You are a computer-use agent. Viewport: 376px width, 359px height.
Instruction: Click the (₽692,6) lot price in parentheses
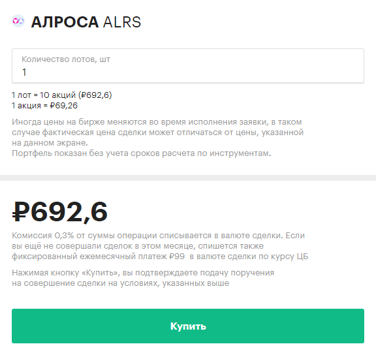[x=95, y=95]
